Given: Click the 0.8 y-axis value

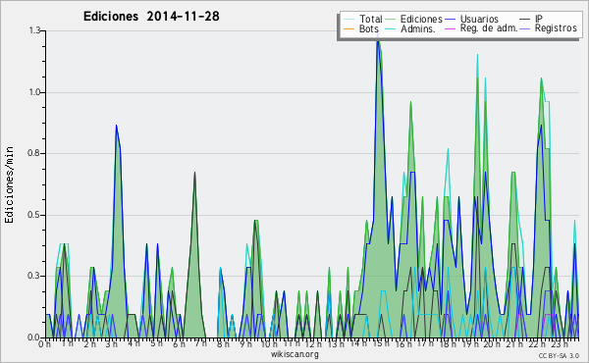Looking at the screenshot, I should click(x=34, y=153).
